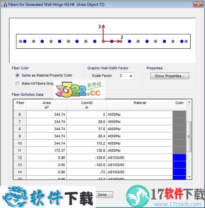The image size is (205, 208).
Task: Click Coord2 cell 28.8
Action: click(87, 122)
